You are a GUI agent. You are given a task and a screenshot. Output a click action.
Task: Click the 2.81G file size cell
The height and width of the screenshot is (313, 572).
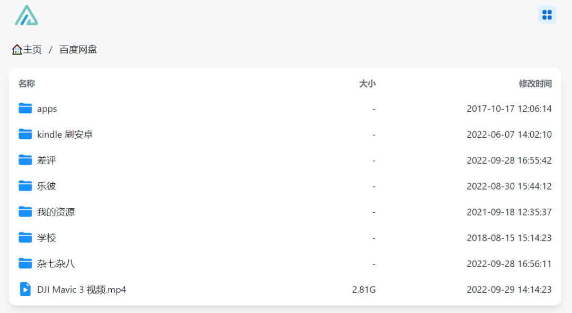(364, 290)
